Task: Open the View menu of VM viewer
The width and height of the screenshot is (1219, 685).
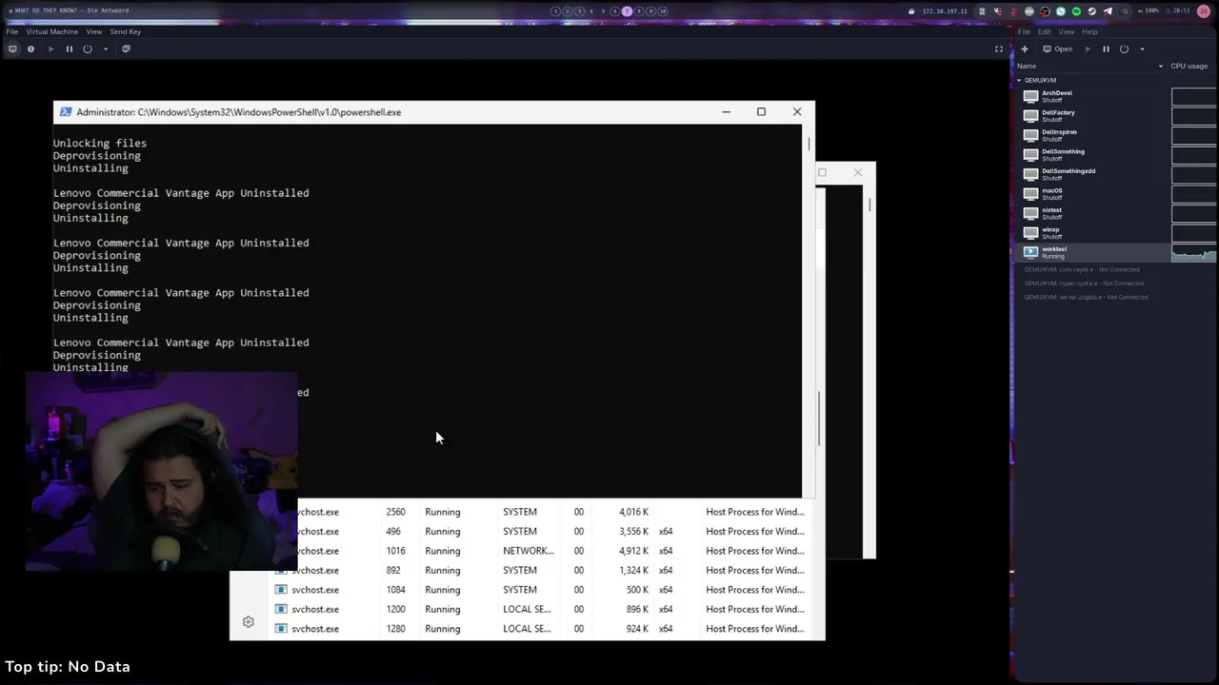Action: click(94, 31)
